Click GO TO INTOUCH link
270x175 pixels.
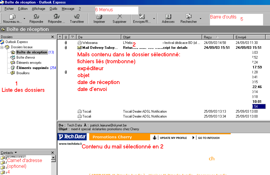pos(209,138)
